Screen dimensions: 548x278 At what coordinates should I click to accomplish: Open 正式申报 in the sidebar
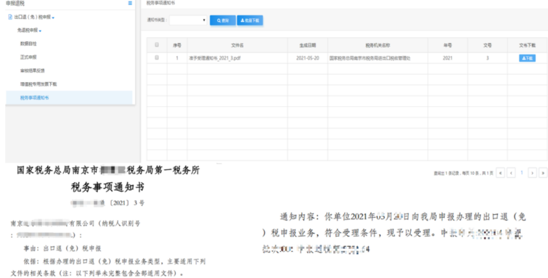coord(28,57)
